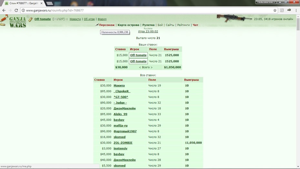Open skoroed link on $5,500 row

click(x=120, y=166)
